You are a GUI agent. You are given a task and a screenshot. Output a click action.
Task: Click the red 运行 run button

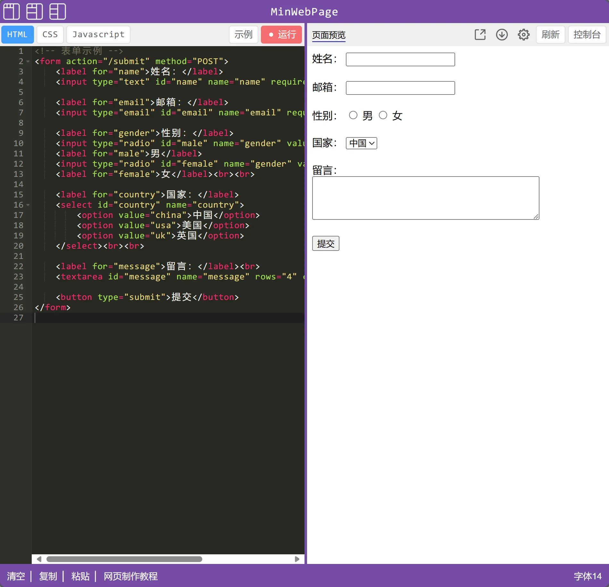(281, 34)
